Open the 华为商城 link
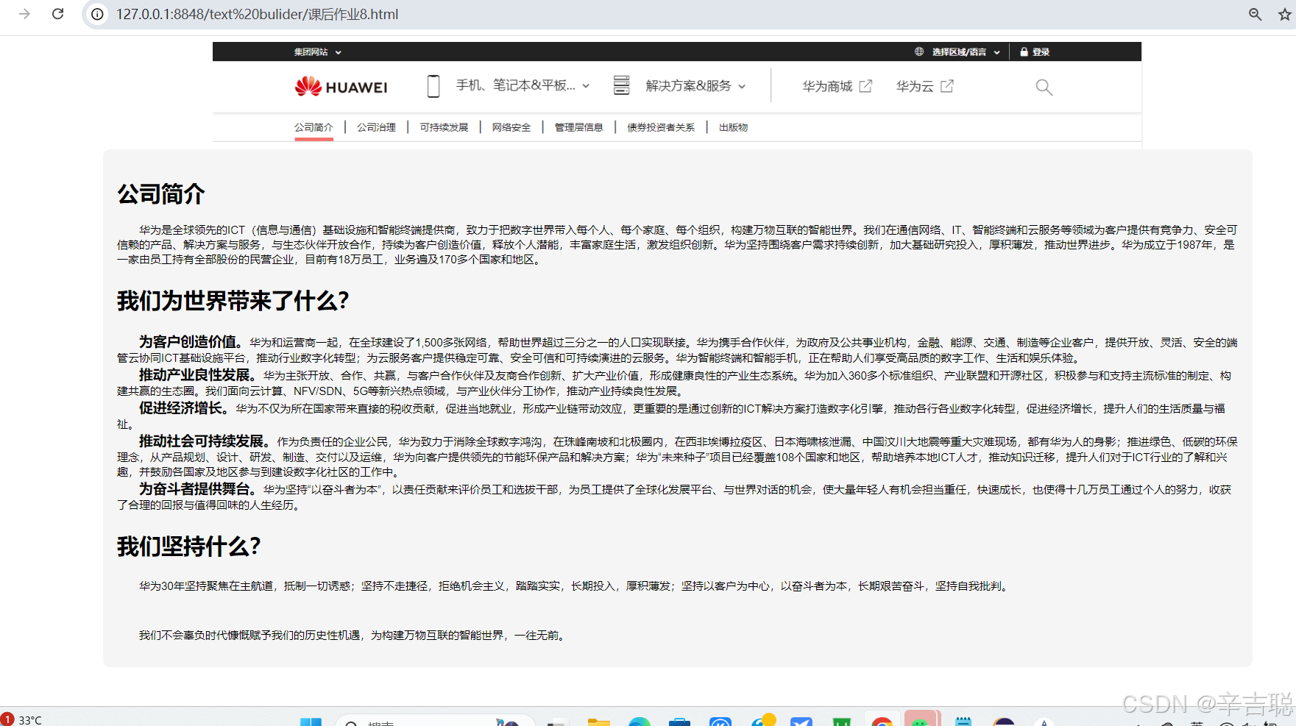 [x=827, y=86]
